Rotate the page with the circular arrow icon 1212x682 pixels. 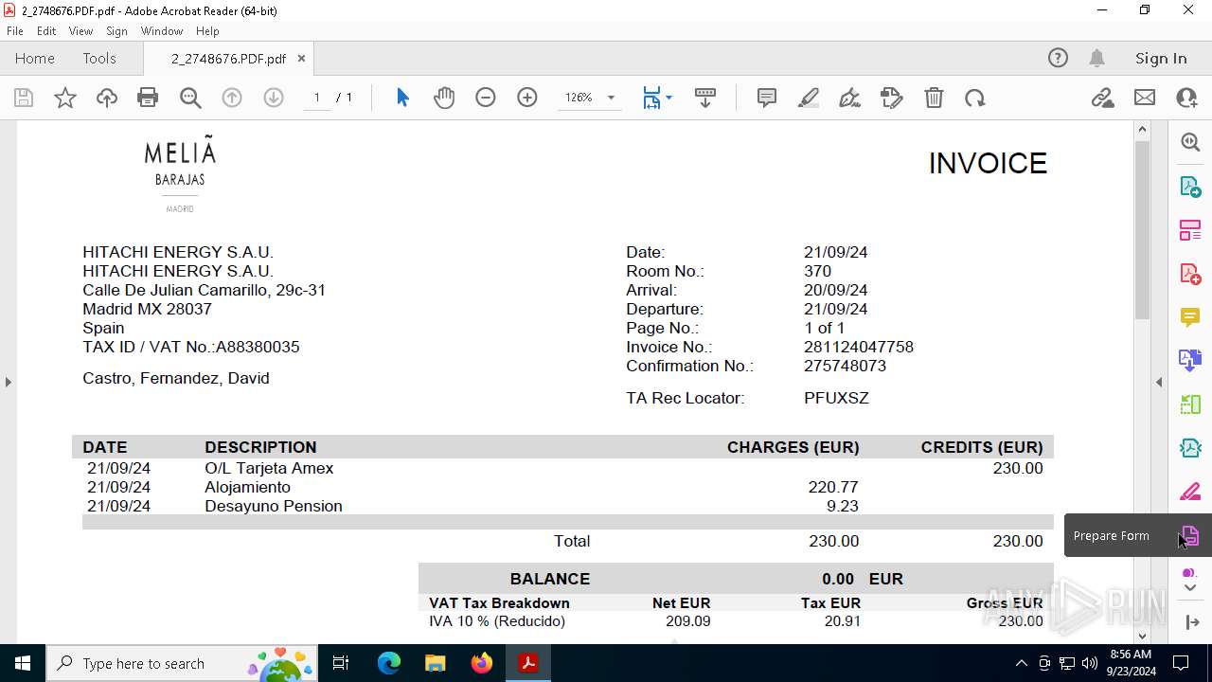pos(975,98)
